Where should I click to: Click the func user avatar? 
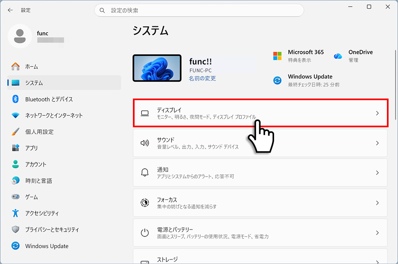pyautogui.click(x=20, y=36)
